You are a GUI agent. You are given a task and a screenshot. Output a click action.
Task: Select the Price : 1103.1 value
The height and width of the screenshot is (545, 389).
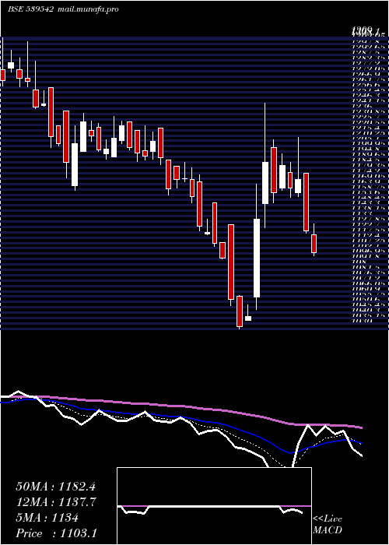coord(56,533)
